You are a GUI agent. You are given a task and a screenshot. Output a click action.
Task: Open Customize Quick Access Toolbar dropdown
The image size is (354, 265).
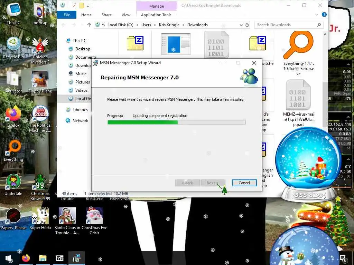coord(88,6)
